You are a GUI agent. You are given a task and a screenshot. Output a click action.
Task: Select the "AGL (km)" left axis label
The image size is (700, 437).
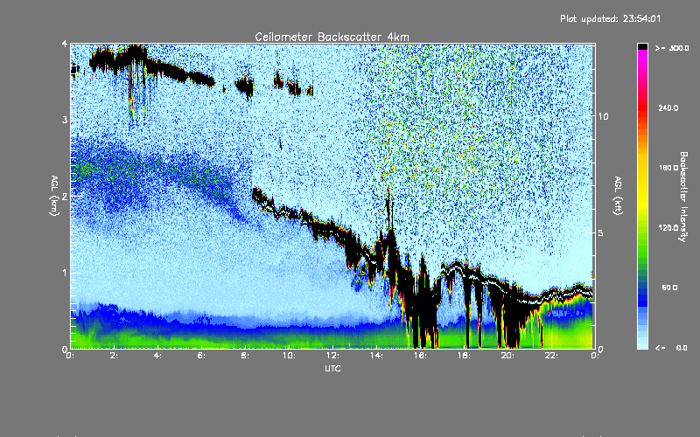[x=54, y=196]
